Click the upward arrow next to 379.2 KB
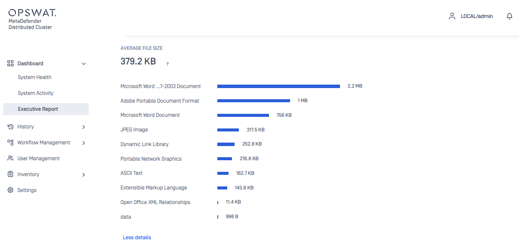The image size is (519, 250). (x=168, y=64)
